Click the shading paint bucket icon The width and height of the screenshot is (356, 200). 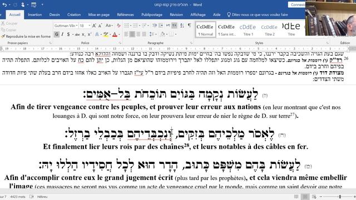(162, 34)
